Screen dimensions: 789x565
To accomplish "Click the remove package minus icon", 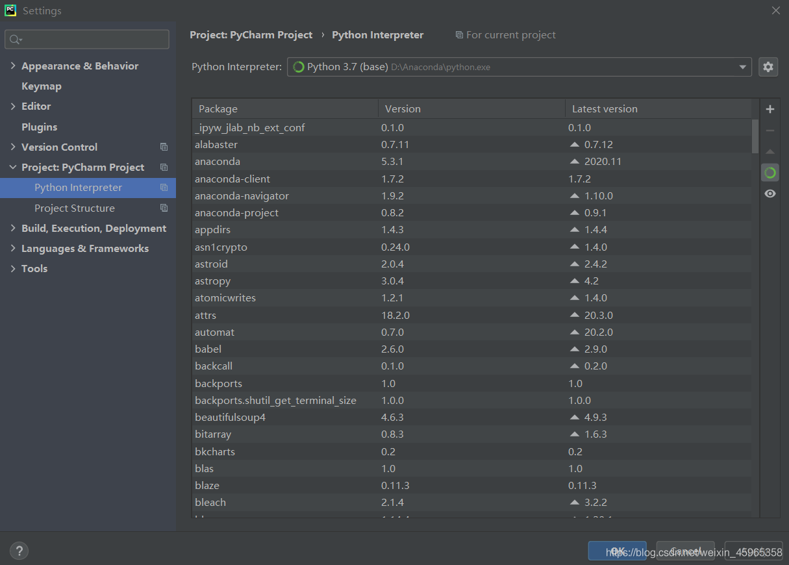I will [x=770, y=131].
